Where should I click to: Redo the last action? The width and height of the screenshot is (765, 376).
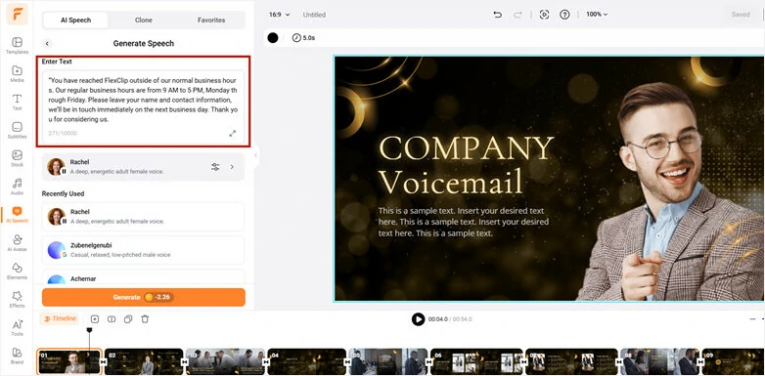tap(517, 15)
